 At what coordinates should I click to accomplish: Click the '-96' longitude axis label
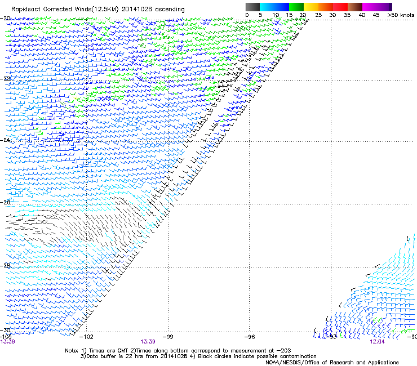point(250,337)
